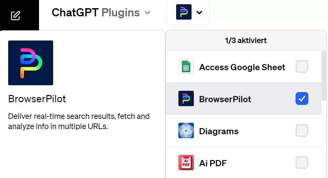This screenshot has height=178, width=328.
Task: Select the Access Google Sheet list entry
Action: click(x=243, y=67)
